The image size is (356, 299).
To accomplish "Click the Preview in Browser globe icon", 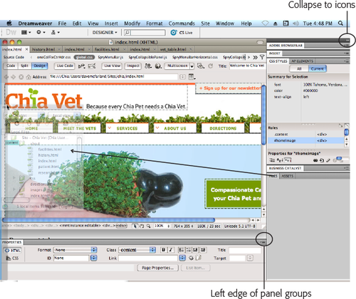I will [158, 65].
